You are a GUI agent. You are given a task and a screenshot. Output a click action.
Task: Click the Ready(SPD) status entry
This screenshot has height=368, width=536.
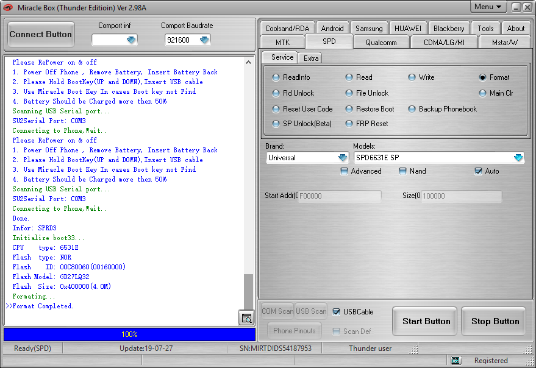[32, 348]
